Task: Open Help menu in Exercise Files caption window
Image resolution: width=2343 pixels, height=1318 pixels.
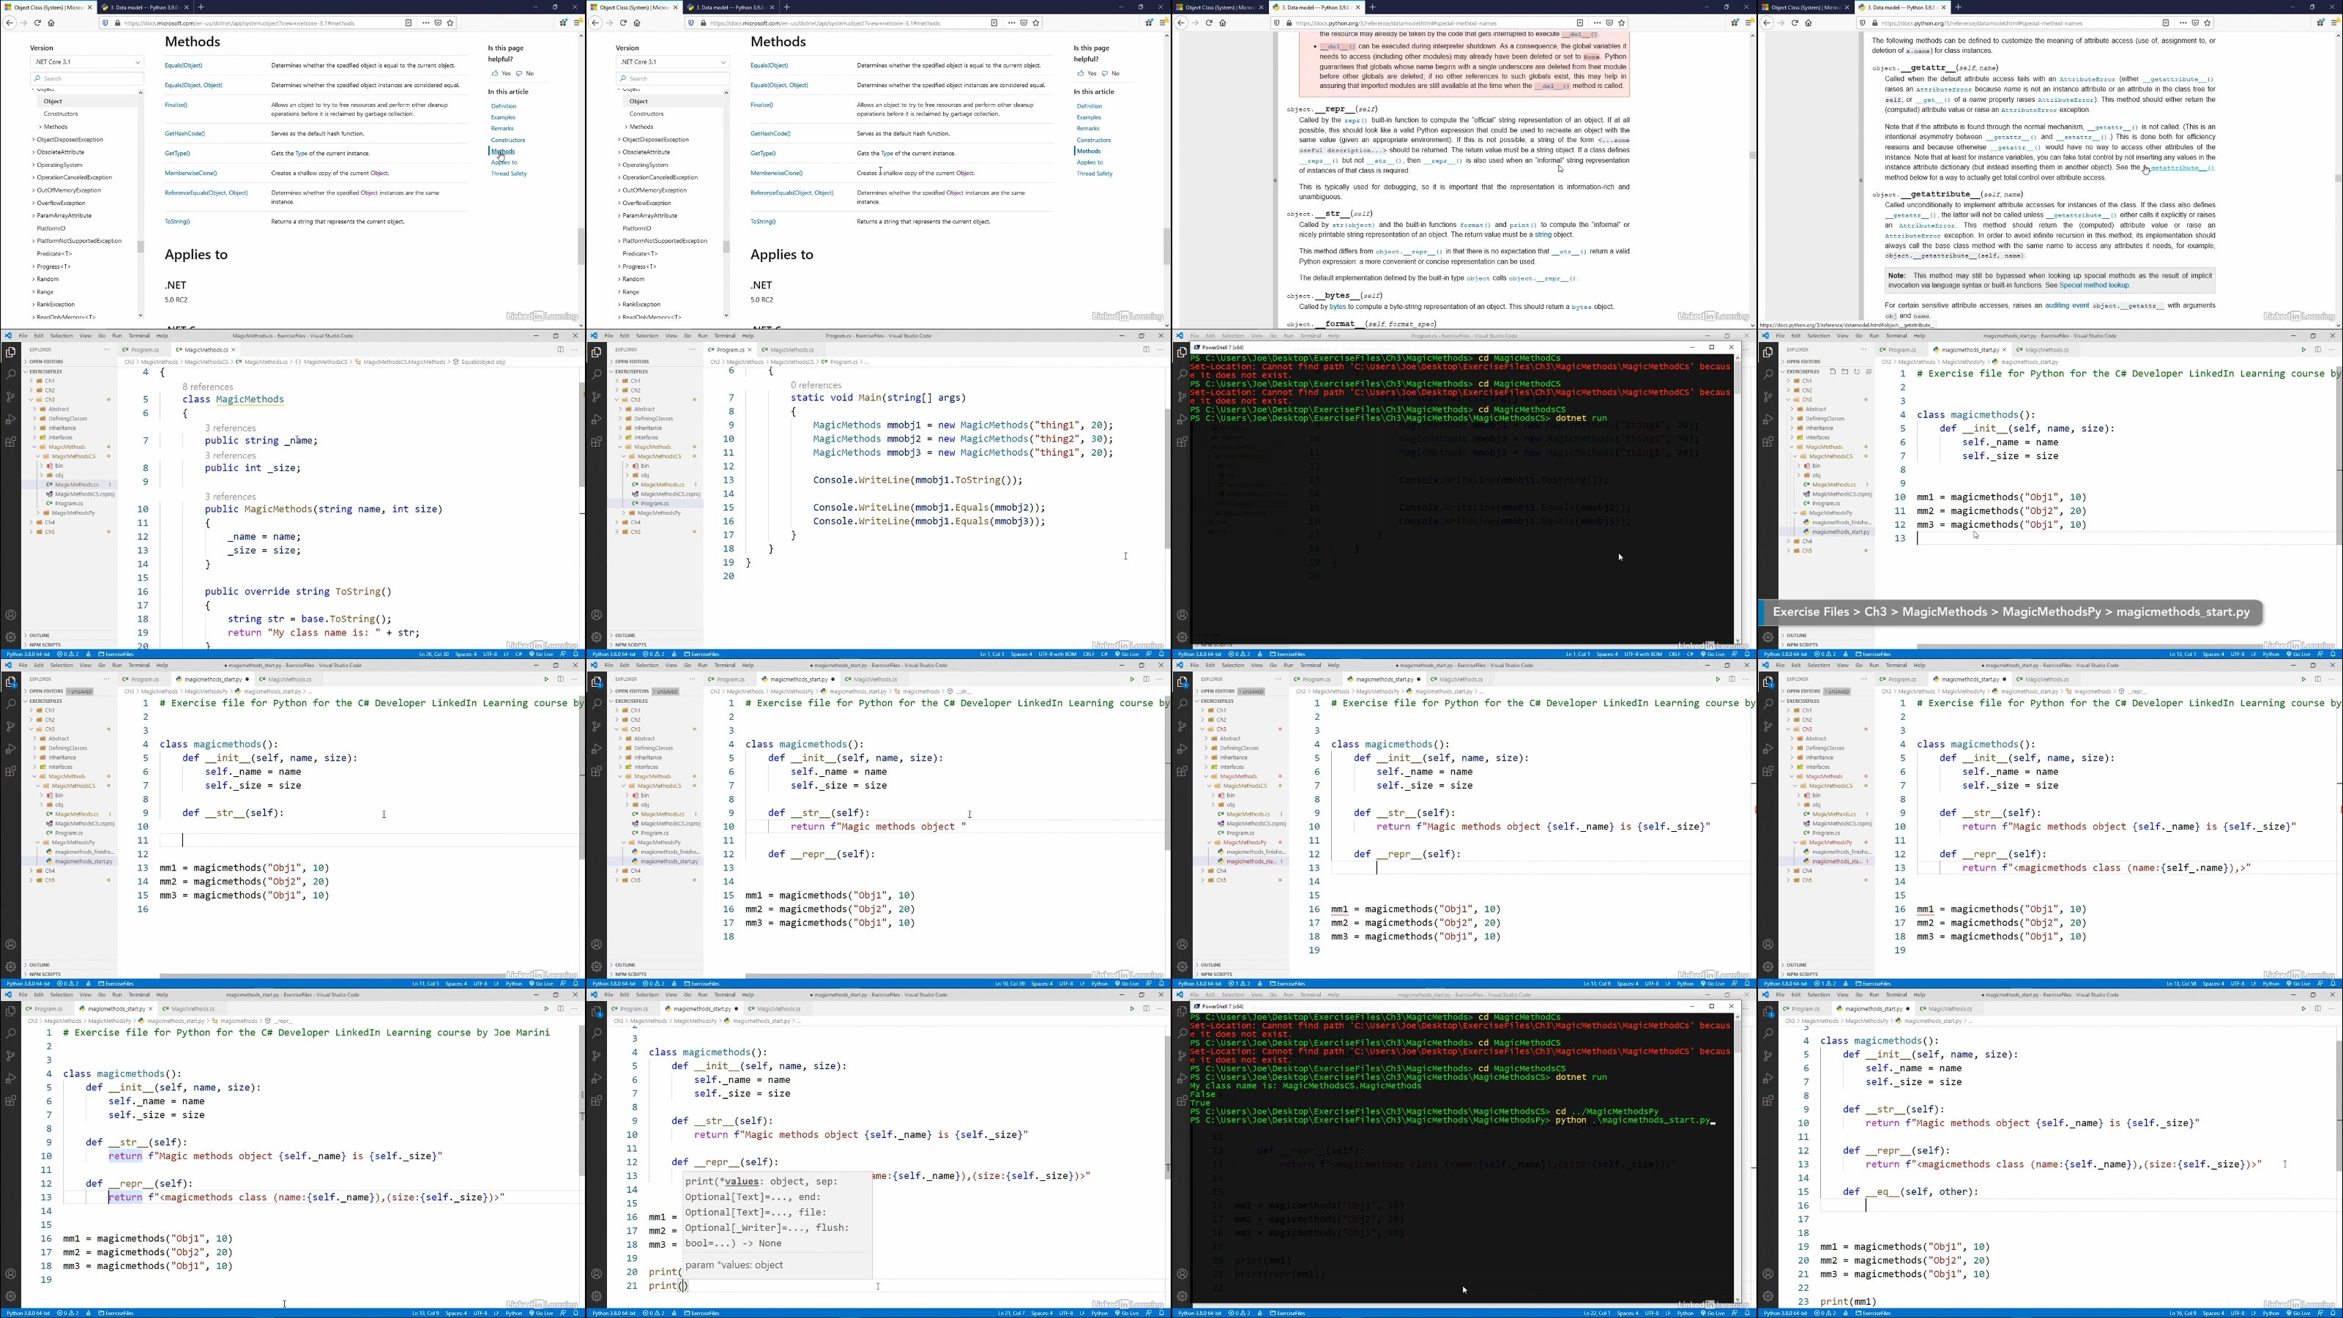Action: [1919, 335]
